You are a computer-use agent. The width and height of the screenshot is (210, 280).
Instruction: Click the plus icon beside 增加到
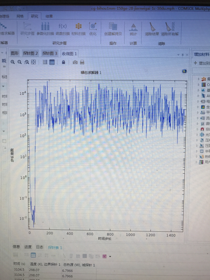(x=195, y=63)
